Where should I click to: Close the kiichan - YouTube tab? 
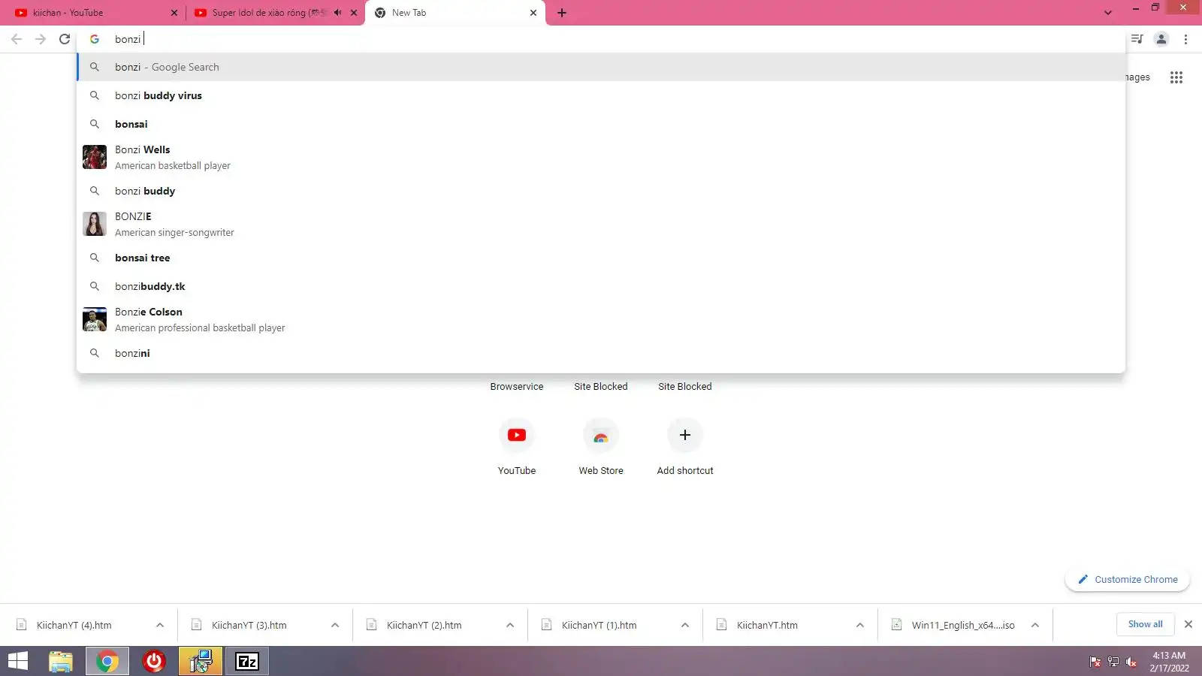click(174, 13)
